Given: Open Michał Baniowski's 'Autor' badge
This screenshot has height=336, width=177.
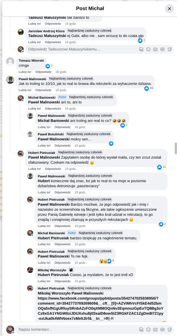Looking at the screenshot, I should pyautogui.click(x=62, y=97).
